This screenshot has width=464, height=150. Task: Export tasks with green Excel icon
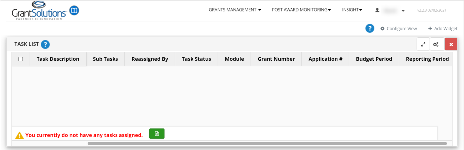(157, 133)
